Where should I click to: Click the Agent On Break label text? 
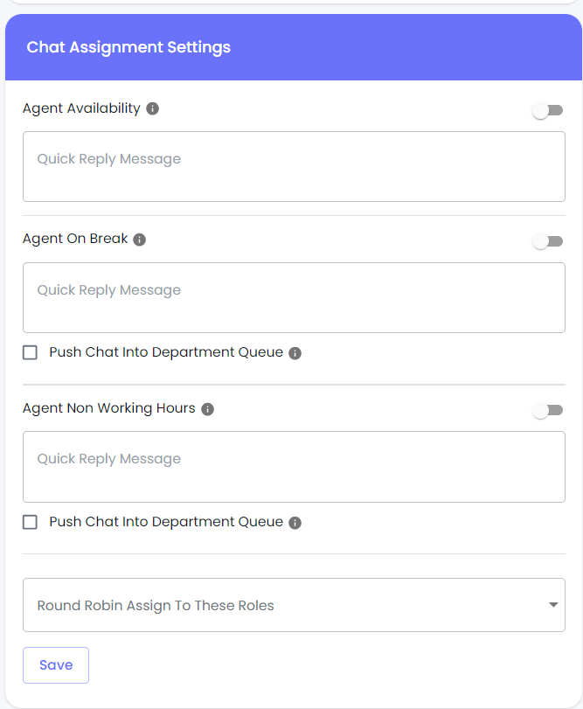(75, 239)
